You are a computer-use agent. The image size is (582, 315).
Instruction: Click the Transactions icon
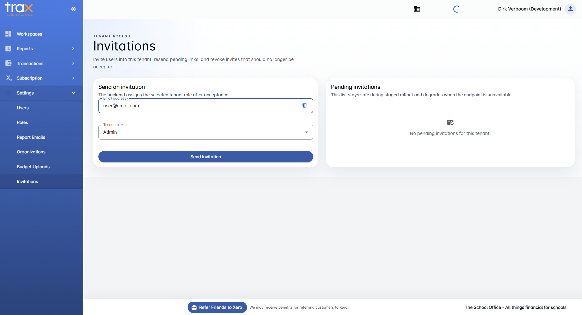[8, 63]
